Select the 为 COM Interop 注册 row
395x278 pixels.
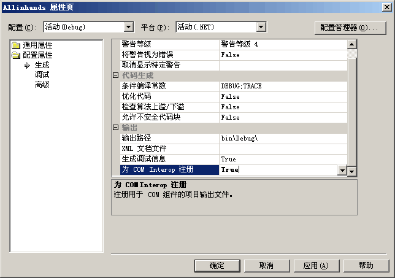pos(169,170)
